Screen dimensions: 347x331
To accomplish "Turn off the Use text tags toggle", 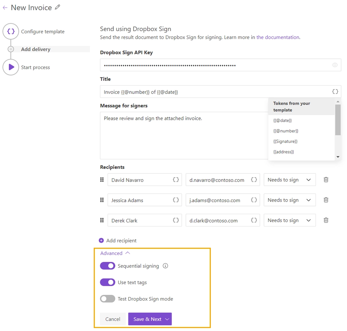I will (108, 282).
